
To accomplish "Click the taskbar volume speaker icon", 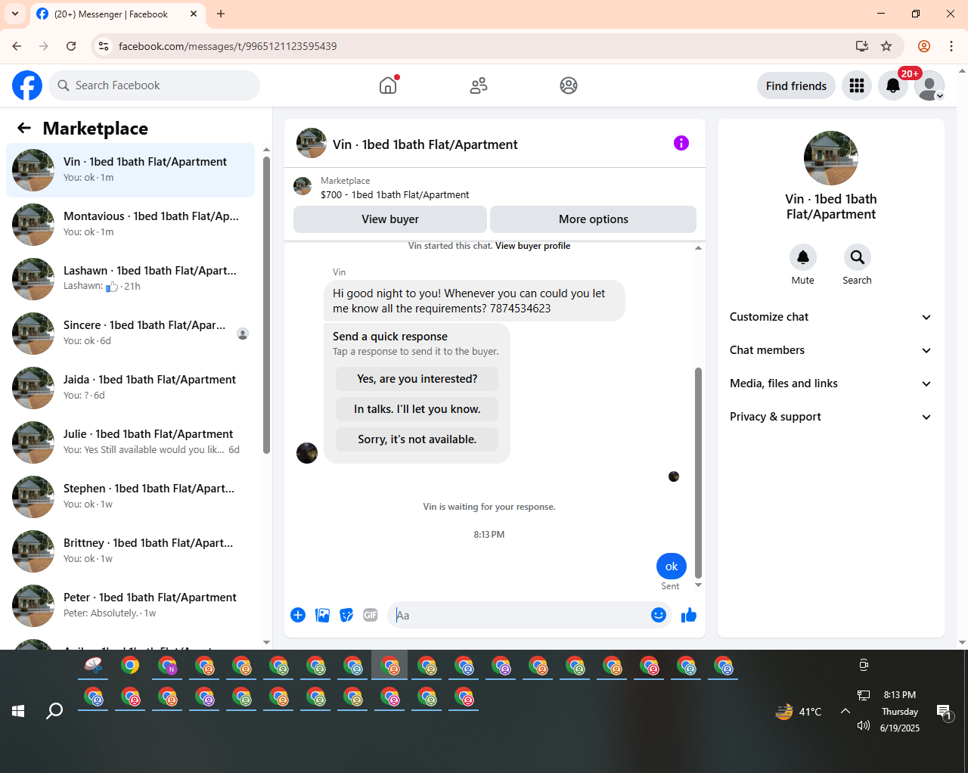I will click(x=863, y=726).
